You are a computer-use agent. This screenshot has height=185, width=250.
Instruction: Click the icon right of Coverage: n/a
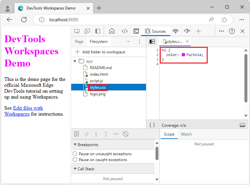coord(242,125)
